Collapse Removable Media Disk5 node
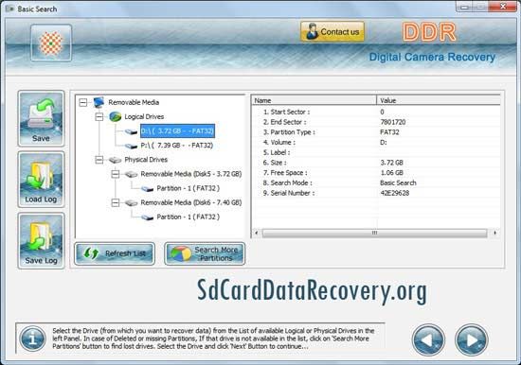 pos(116,174)
